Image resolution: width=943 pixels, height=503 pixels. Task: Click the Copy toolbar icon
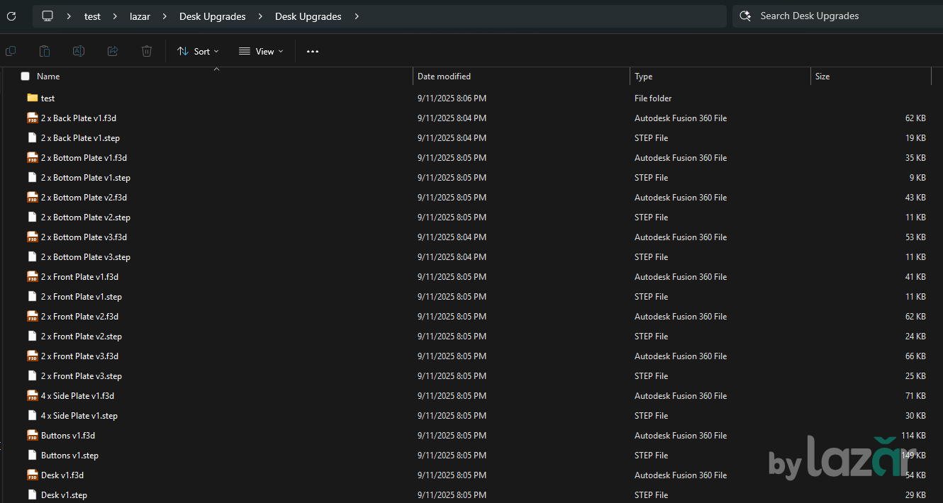(x=11, y=51)
